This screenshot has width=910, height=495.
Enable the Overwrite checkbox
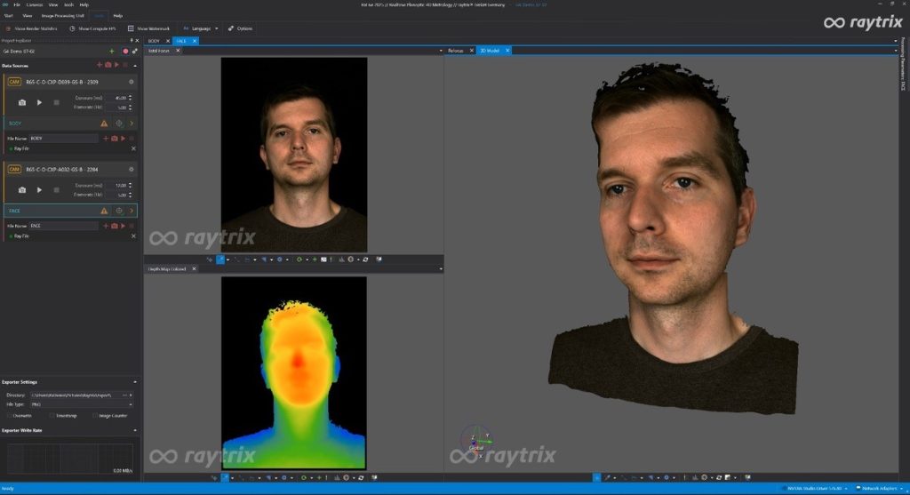pyautogui.click(x=10, y=415)
